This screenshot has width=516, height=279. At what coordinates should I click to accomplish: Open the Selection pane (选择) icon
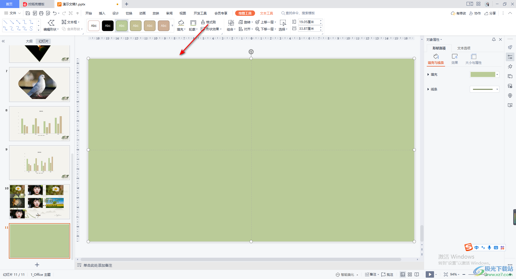coord(283,23)
